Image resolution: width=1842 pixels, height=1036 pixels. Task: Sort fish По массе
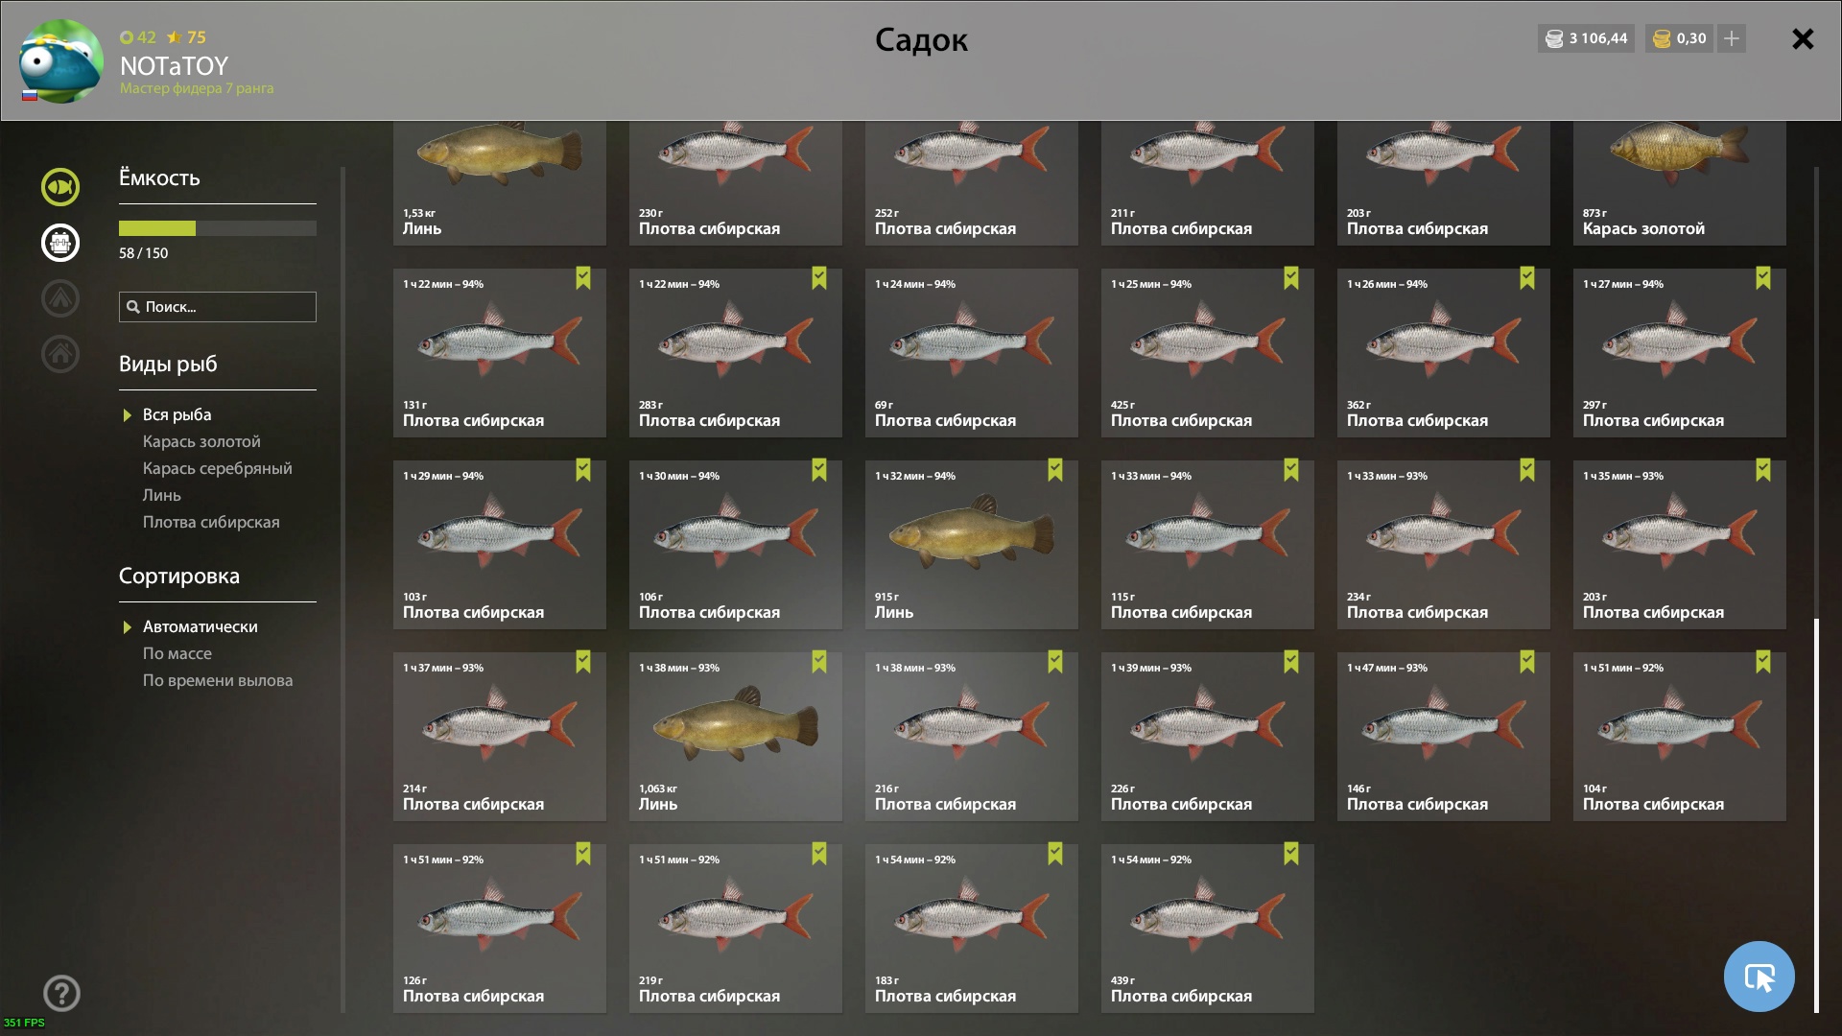pos(177,653)
